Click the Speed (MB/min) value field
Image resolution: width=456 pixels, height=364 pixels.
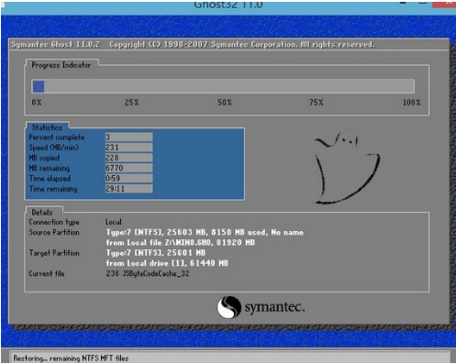(128, 148)
